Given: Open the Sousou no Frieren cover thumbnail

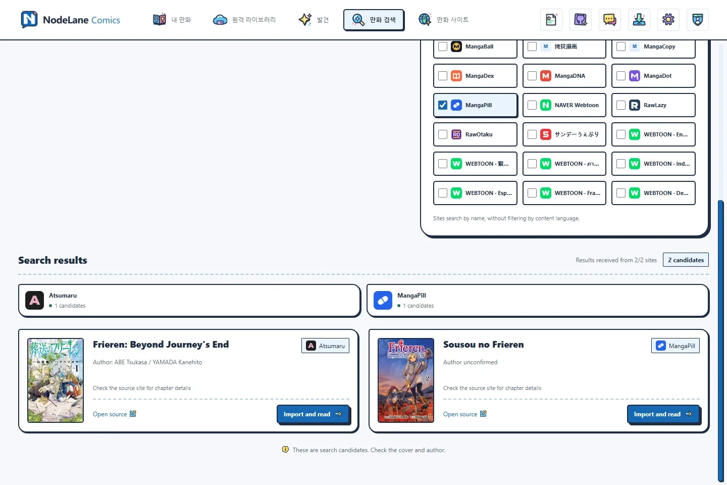Looking at the screenshot, I should [x=406, y=380].
